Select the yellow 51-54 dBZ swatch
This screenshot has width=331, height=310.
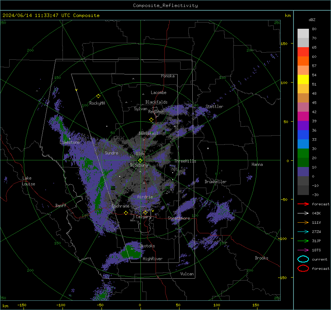pyautogui.click(x=303, y=80)
